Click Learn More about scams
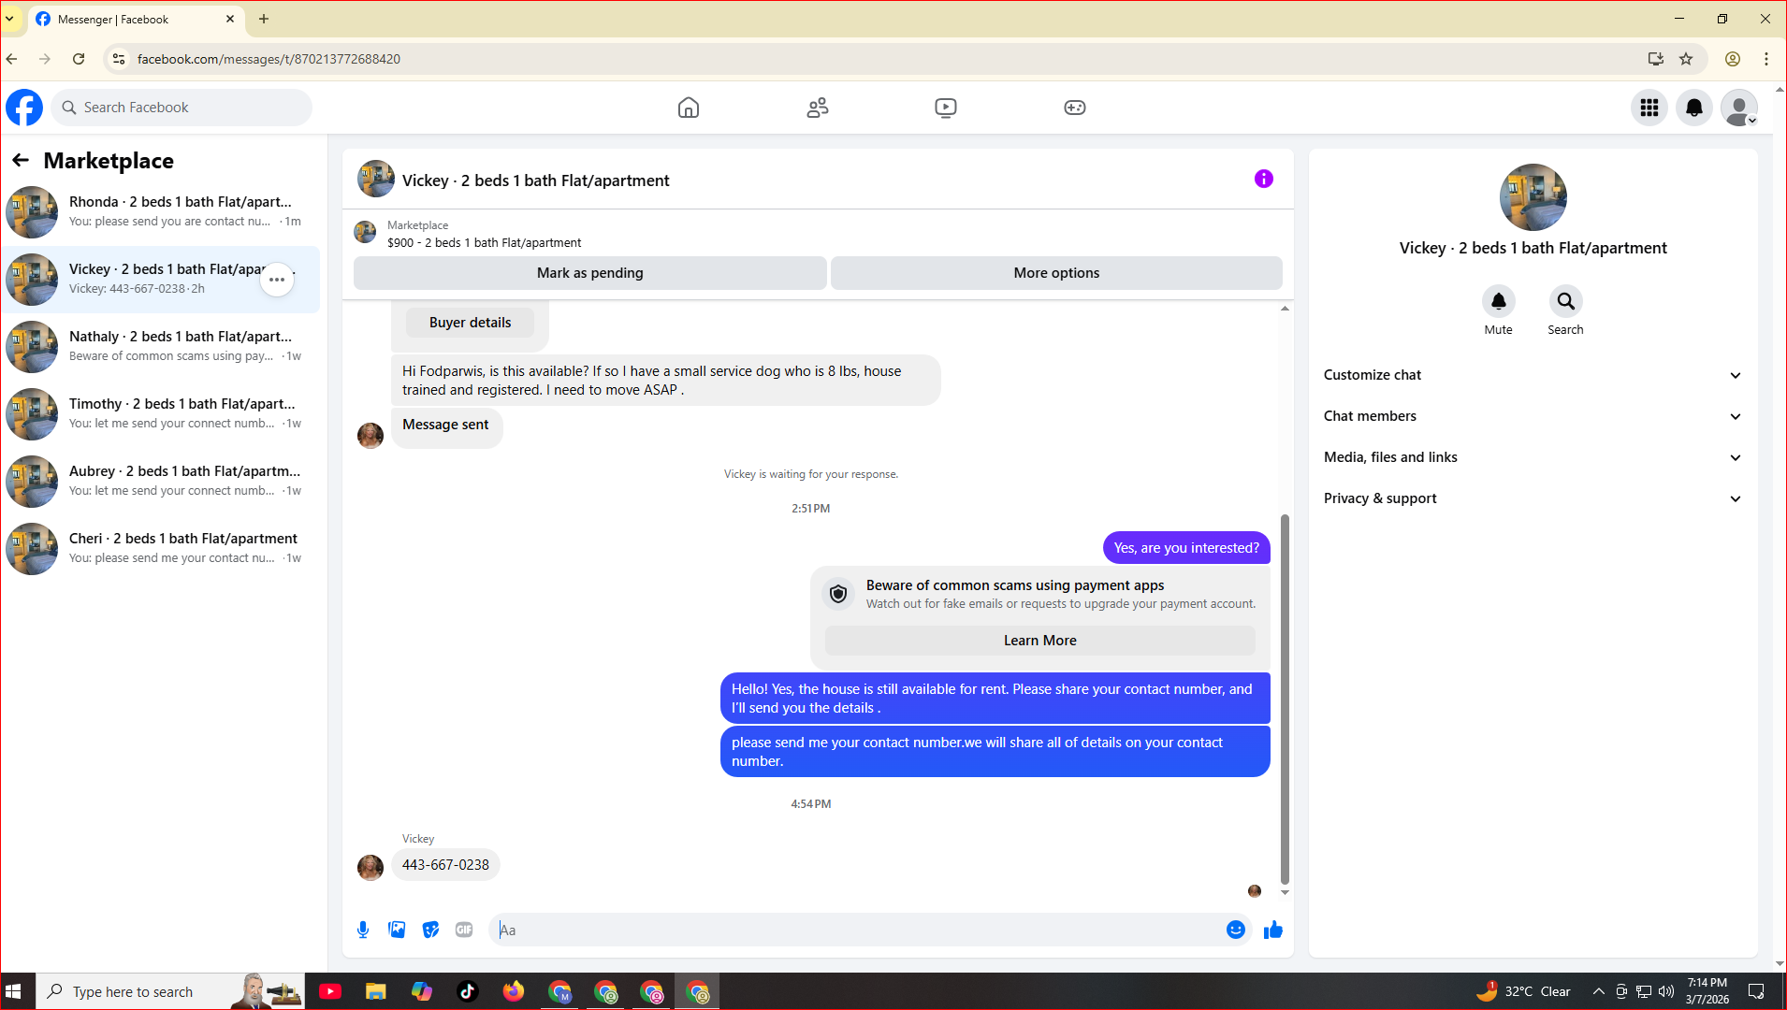The image size is (1787, 1010). tap(1040, 641)
